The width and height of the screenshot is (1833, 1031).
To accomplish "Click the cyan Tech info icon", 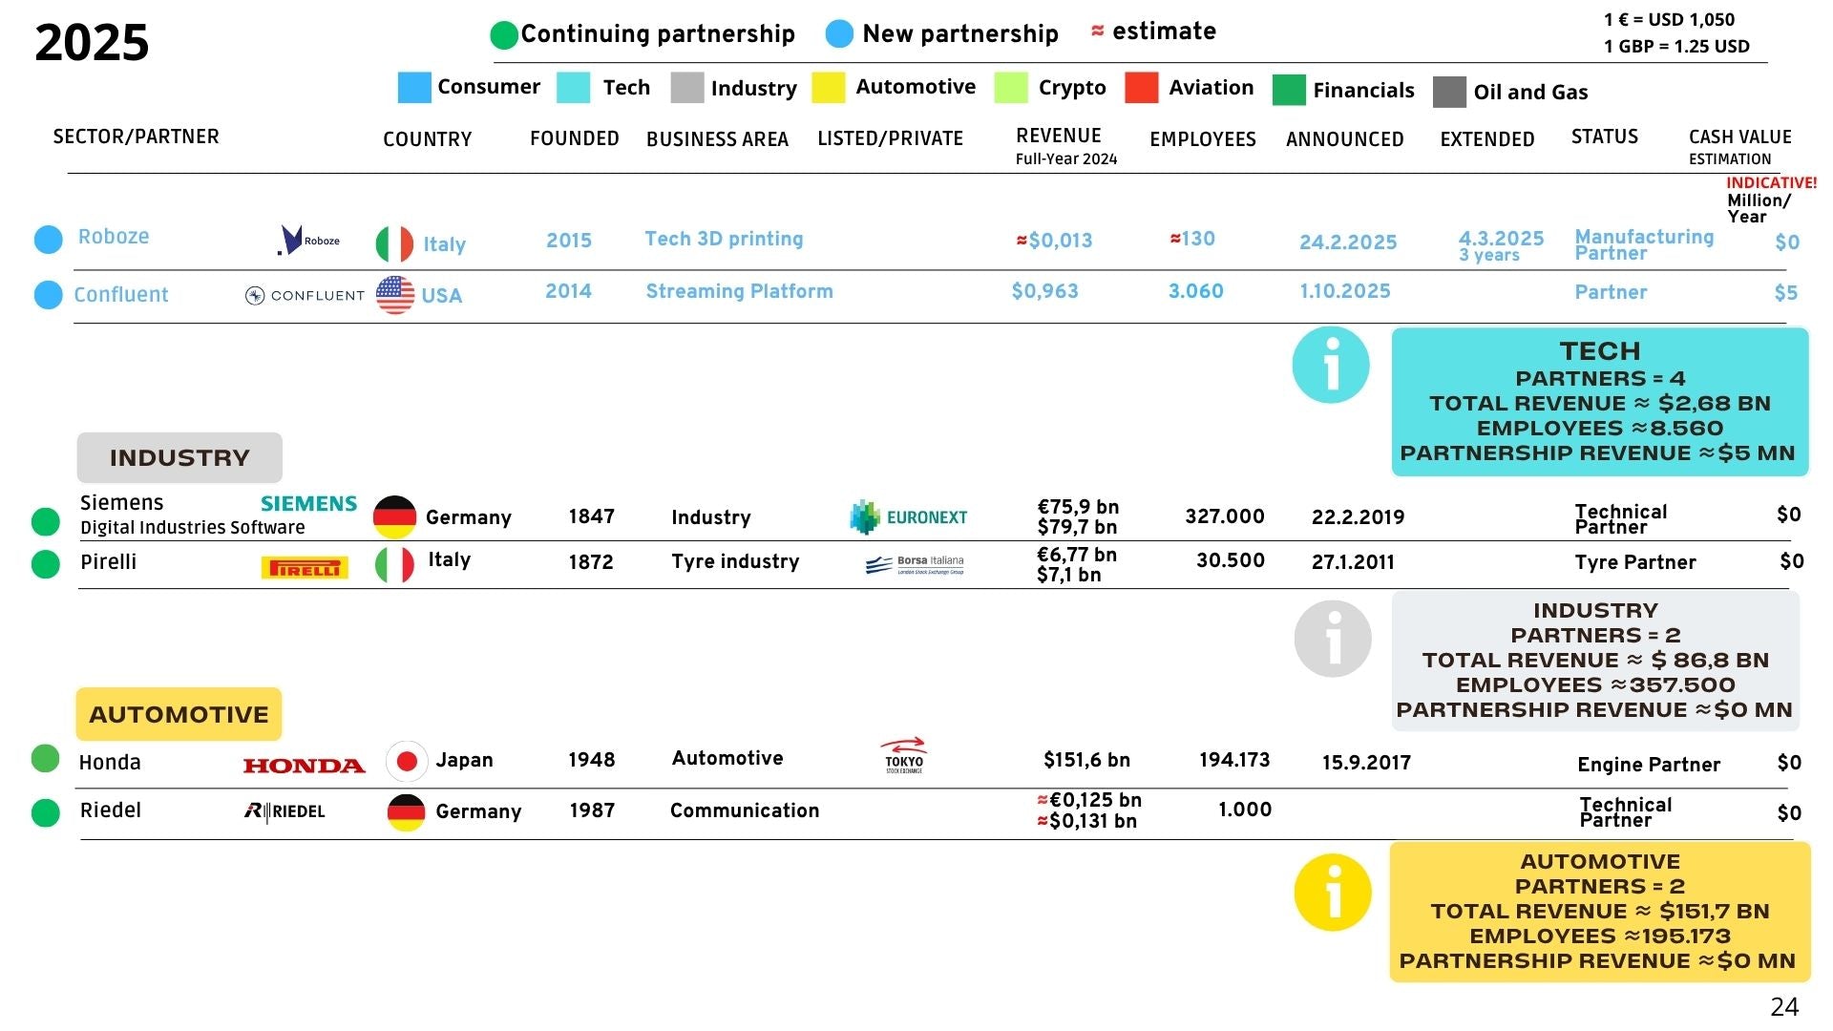I will click(1330, 365).
